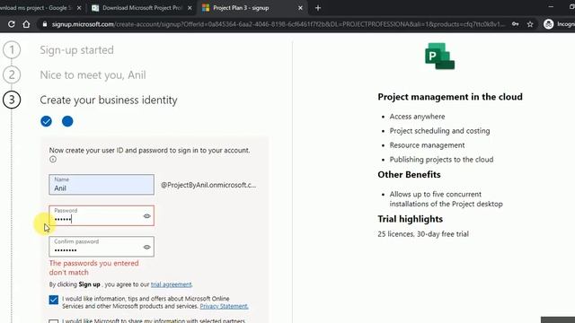Bookmark this page with the star icon
Screen dimensions: 575x323
click(530, 24)
